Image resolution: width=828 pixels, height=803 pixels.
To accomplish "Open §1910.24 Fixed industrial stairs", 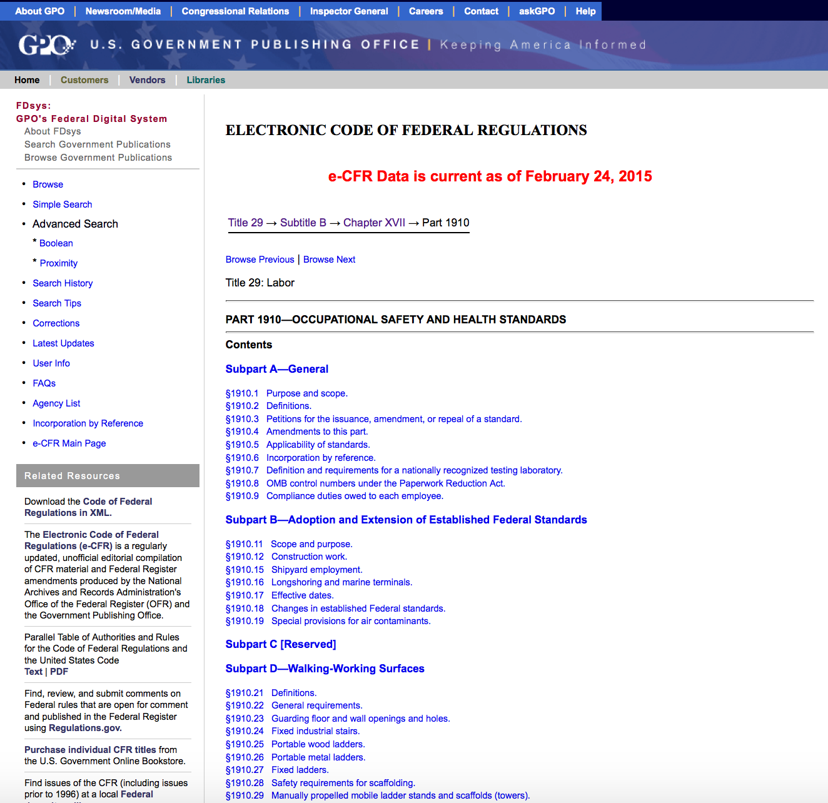I will 293,731.
